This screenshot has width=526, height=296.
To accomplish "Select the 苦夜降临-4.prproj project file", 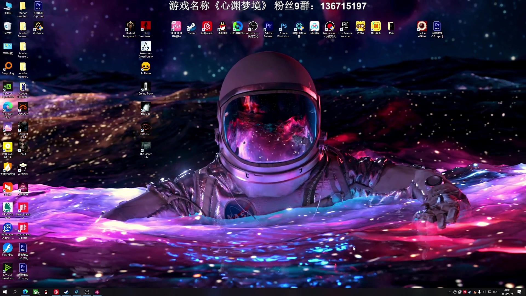I will pyautogui.click(x=23, y=271).
